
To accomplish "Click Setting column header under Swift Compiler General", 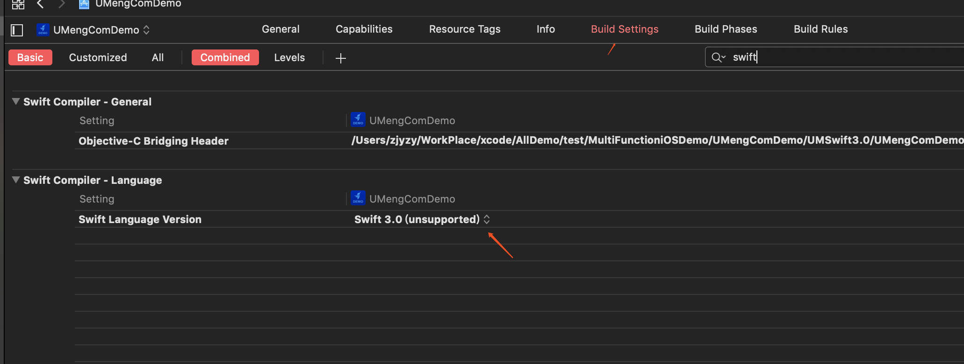I will tap(97, 120).
